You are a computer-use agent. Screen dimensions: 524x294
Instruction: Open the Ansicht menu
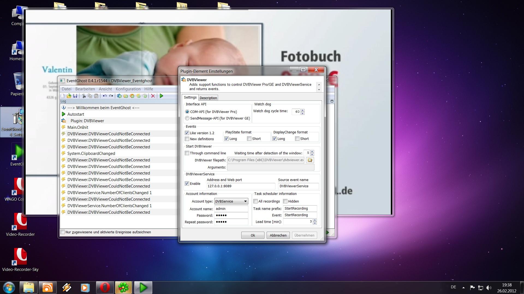[x=105, y=89]
